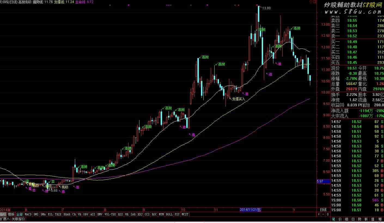This screenshot has height=223, width=384.
Task: Switch to the 值 tab in the quote panel
Action: coord(373,219)
